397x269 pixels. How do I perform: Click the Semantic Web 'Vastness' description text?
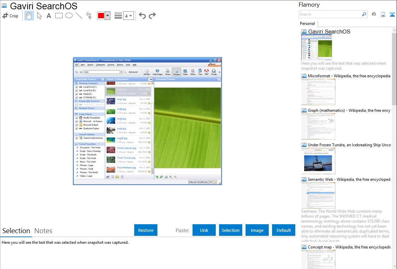(345, 226)
